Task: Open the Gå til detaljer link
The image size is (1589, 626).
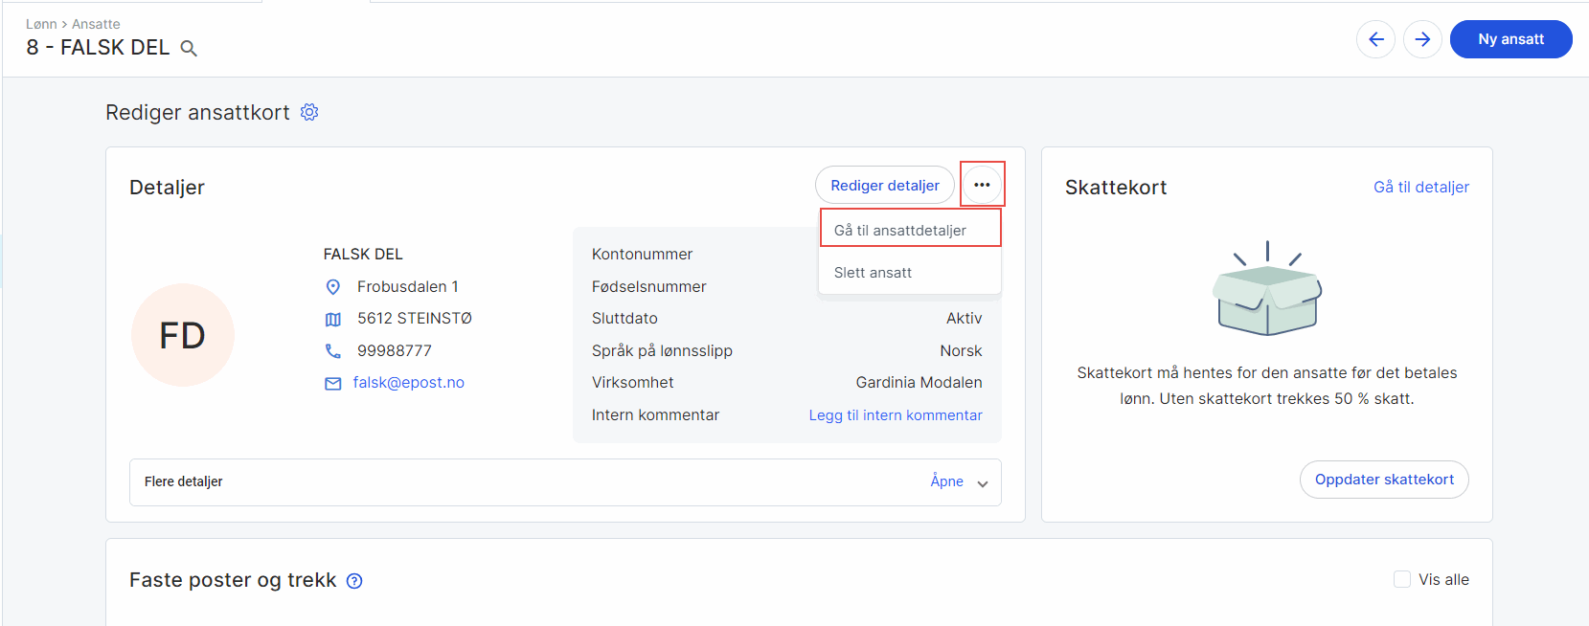Action: pyautogui.click(x=1420, y=188)
